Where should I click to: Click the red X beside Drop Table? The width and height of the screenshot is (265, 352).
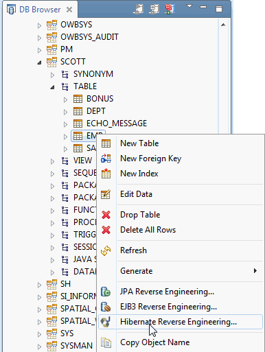click(x=106, y=215)
